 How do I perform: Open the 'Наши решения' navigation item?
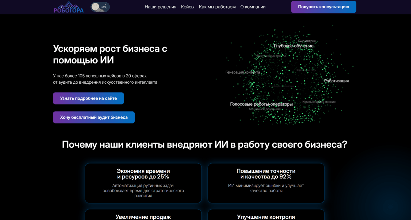tap(160, 6)
